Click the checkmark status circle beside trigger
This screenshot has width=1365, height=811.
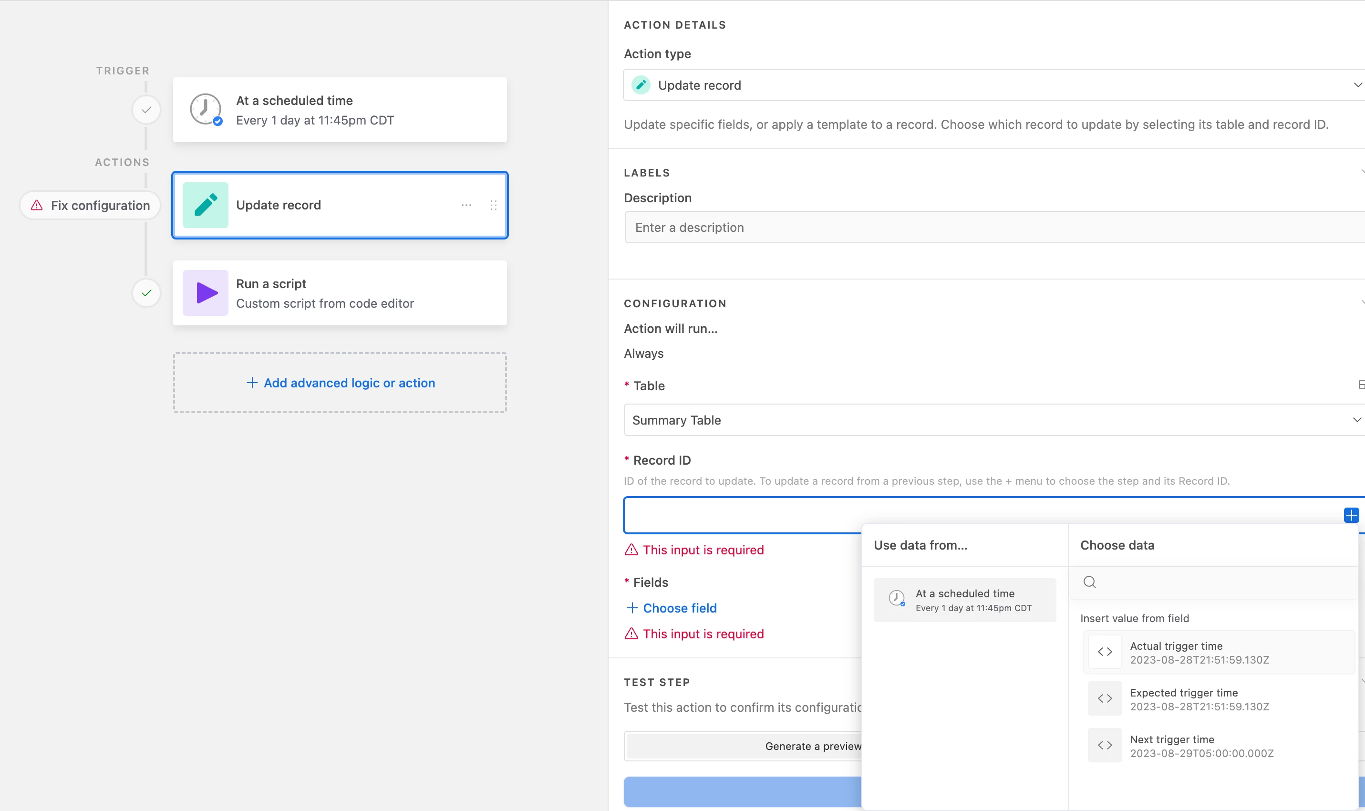coord(146,110)
